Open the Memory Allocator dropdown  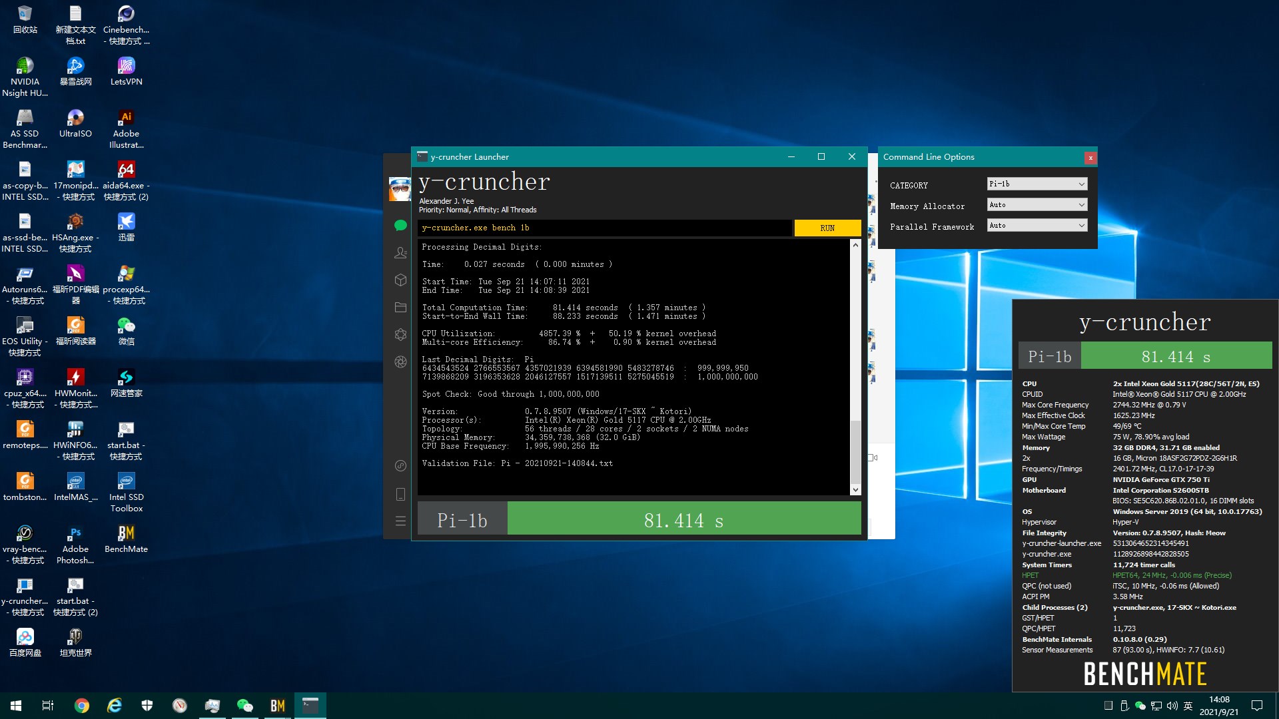point(1037,204)
